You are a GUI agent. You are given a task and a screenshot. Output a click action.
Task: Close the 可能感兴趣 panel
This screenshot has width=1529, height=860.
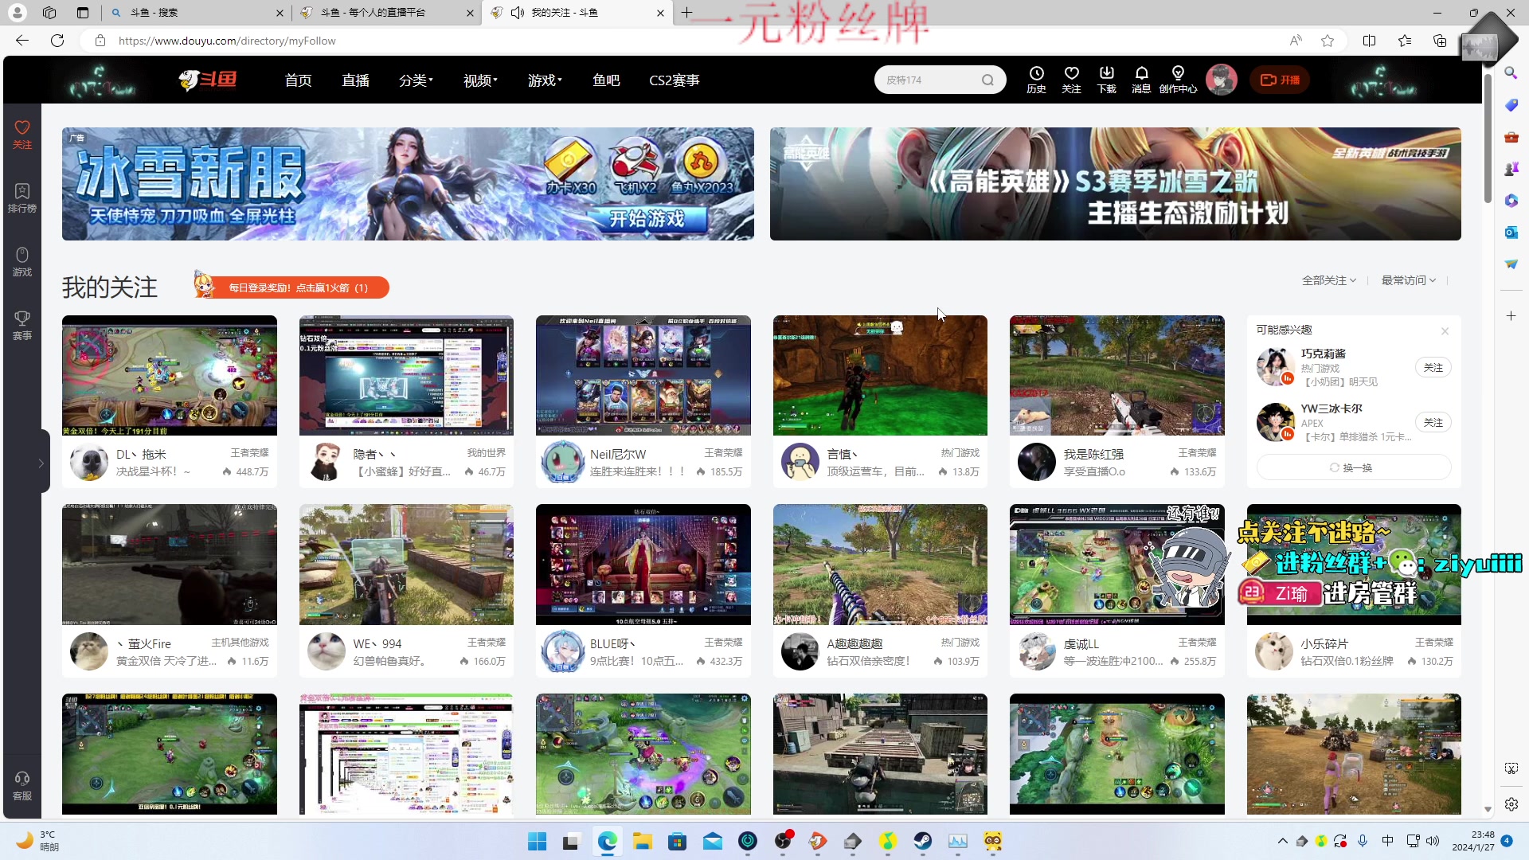point(1445,331)
